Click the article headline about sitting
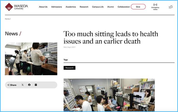 coord(111,37)
